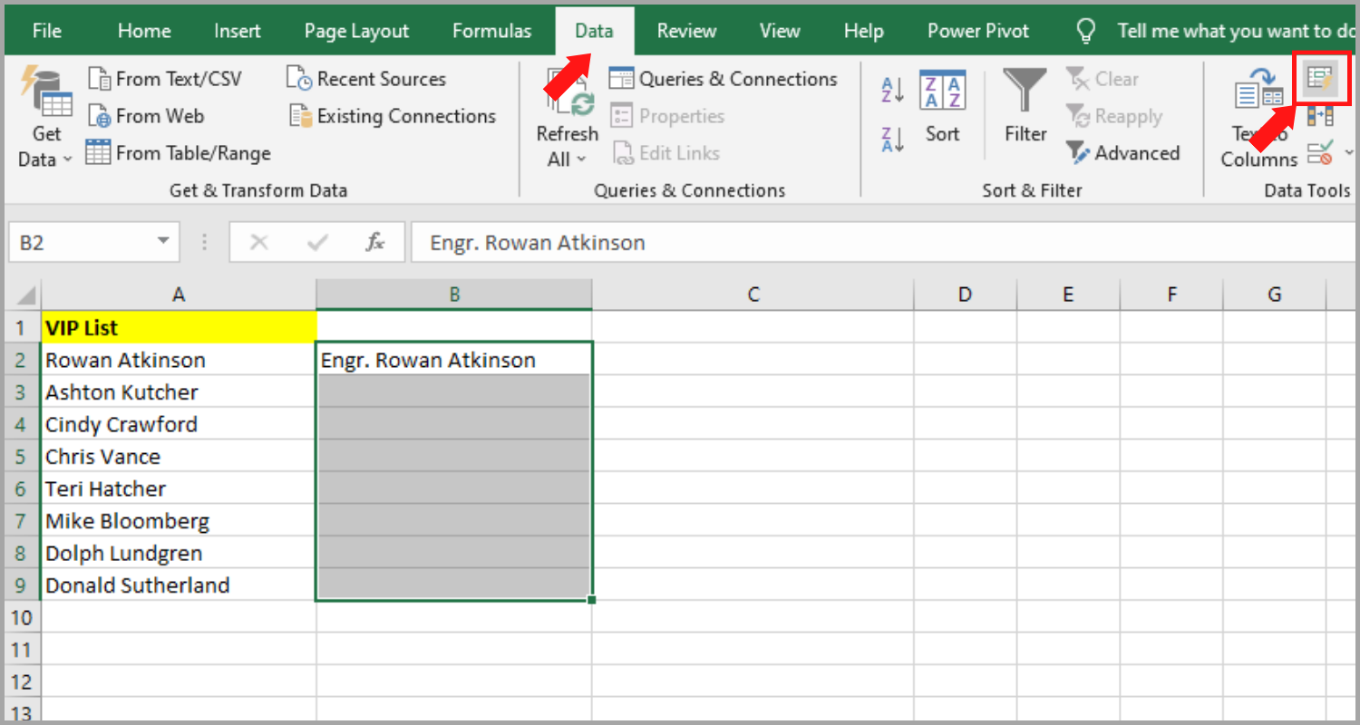Click the Remove Duplicates icon

tap(1321, 116)
